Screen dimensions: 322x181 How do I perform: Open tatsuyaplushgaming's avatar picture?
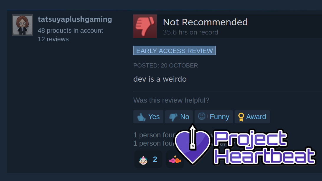pyautogui.click(x=22, y=25)
